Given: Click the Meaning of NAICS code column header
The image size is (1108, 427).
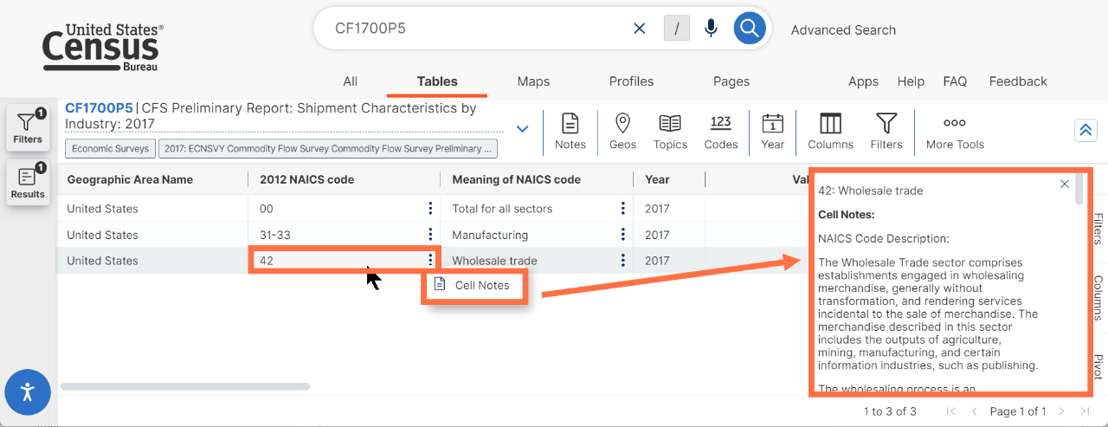Looking at the screenshot, I should click(x=516, y=179).
